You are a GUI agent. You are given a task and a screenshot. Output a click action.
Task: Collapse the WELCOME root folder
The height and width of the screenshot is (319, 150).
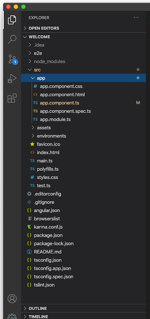pos(84,37)
